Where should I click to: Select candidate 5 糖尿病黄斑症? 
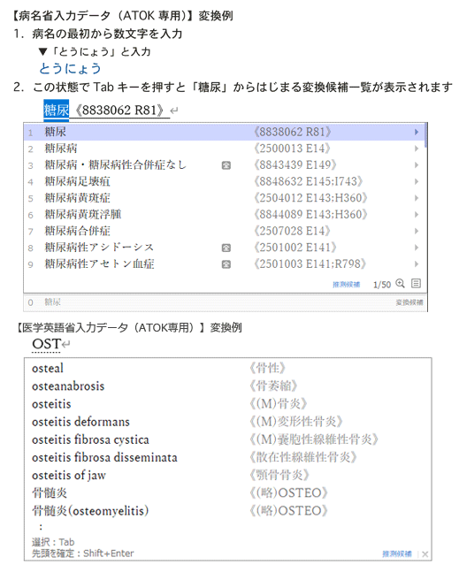(x=226, y=198)
